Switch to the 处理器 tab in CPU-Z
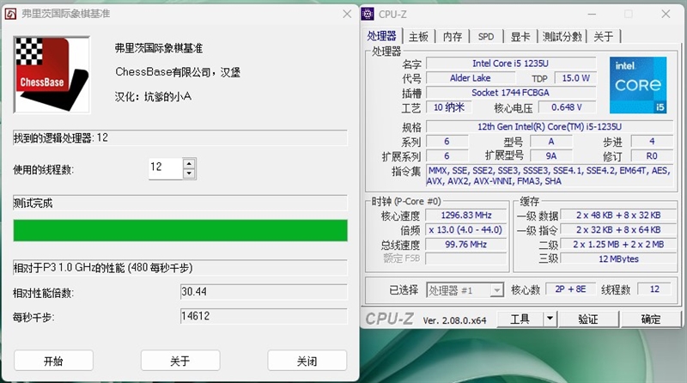The image size is (687, 383). coord(381,36)
